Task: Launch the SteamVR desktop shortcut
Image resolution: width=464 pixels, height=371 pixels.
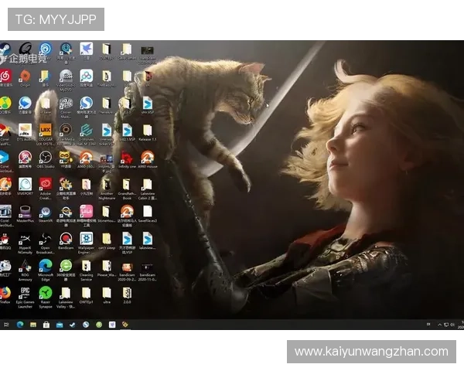Action: pyautogui.click(x=45, y=211)
